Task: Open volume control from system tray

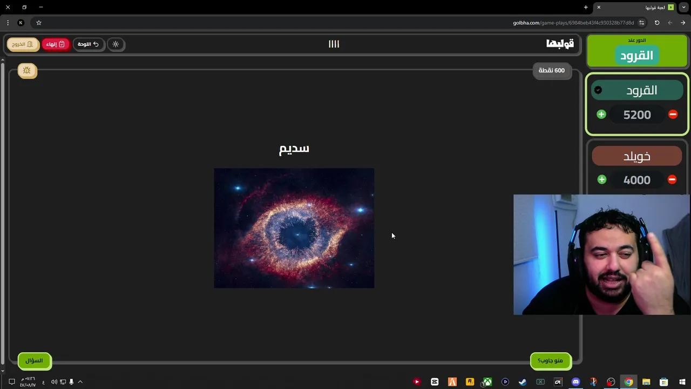Action: click(54, 382)
